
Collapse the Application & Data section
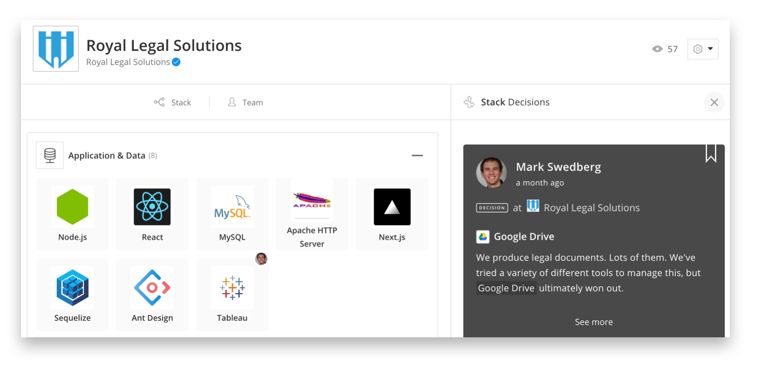click(417, 155)
